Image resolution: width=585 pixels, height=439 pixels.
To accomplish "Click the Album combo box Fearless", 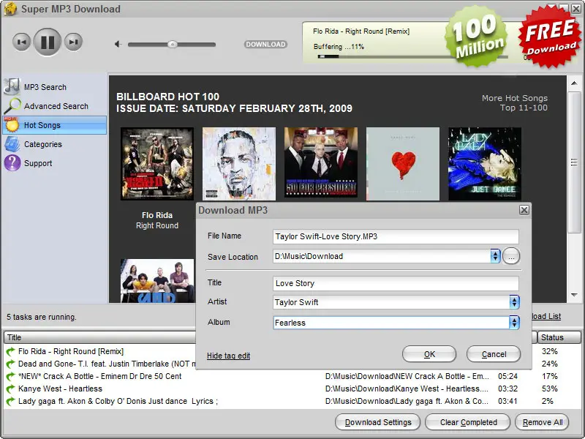I will pyautogui.click(x=391, y=323).
